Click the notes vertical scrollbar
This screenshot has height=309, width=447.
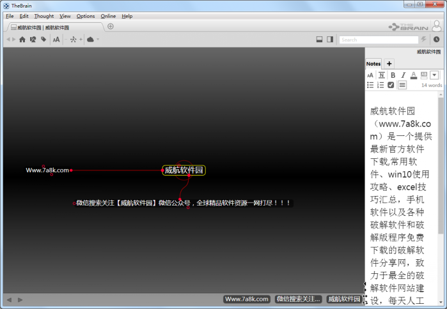441,165
